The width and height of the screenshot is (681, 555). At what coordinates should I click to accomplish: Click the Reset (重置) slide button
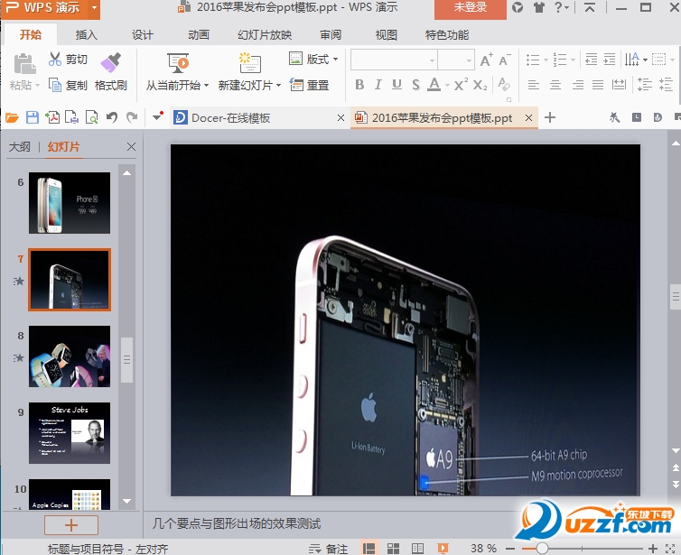[x=309, y=85]
